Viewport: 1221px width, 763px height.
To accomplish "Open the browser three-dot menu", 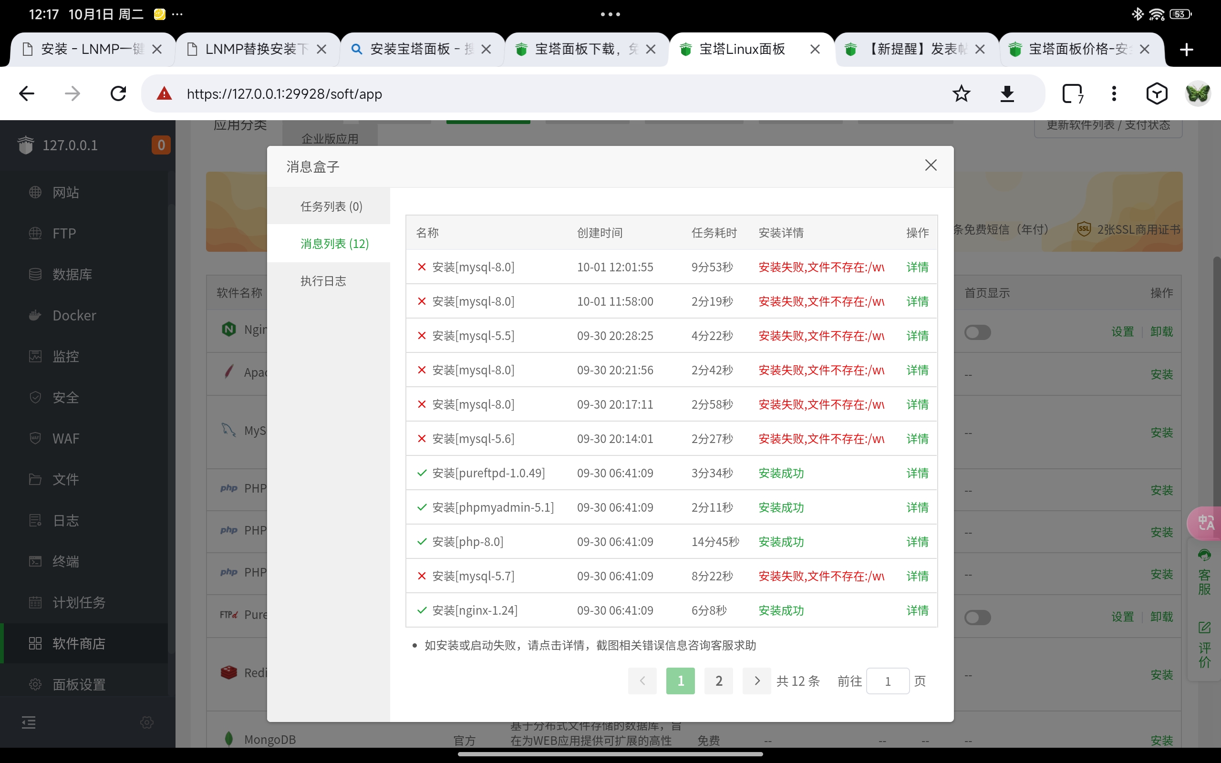I will (1114, 93).
